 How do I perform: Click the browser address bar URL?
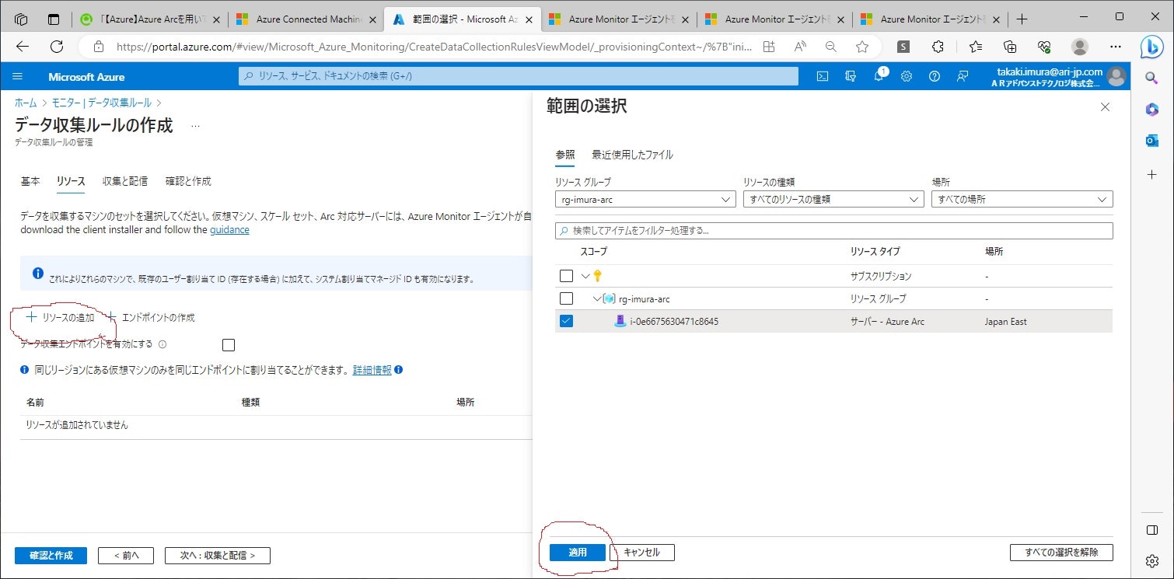435,47
